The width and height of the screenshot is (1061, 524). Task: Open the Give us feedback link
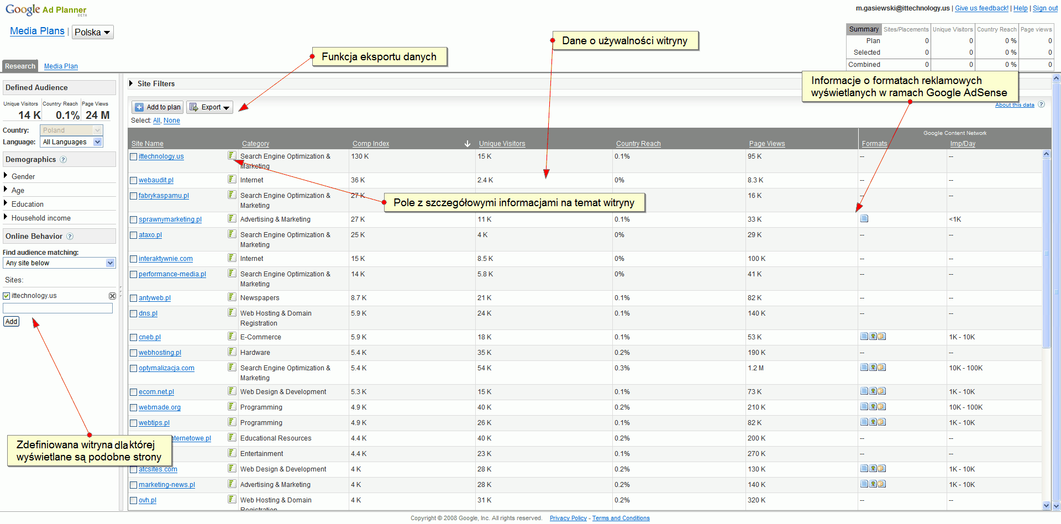click(x=981, y=8)
